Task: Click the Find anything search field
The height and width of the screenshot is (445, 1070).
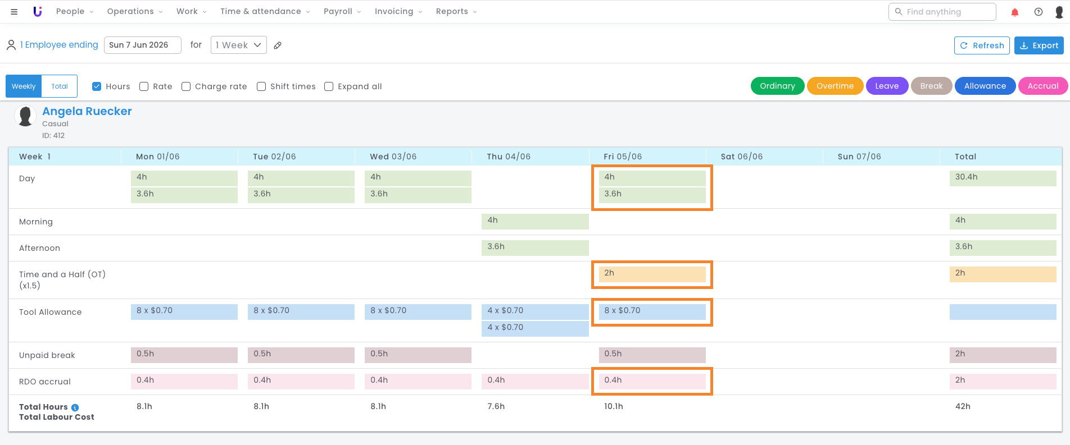Action: [942, 12]
